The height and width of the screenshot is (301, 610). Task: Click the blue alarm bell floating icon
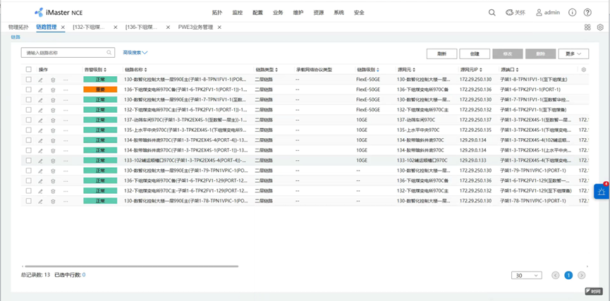[602, 191]
